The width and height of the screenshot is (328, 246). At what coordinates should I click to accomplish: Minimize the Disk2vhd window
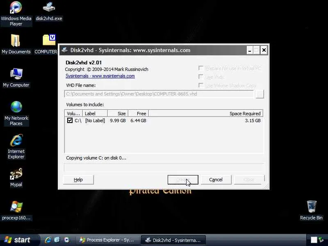tap(250, 50)
